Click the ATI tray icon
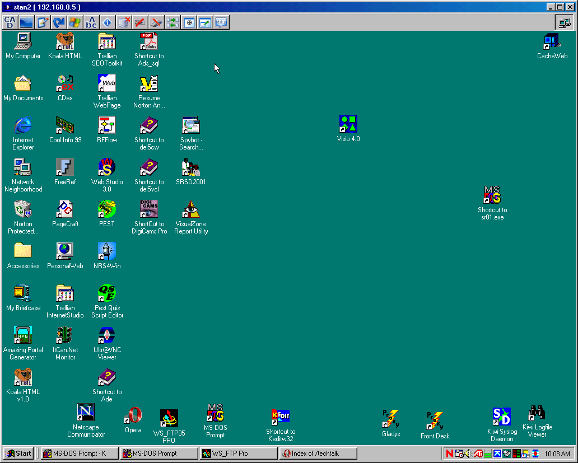Image resolution: width=578 pixels, height=463 pixels. [478, 453]
